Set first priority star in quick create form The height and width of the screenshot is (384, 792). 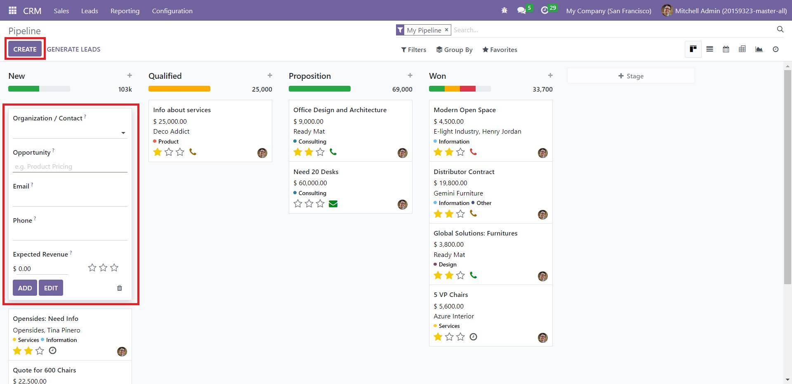[92, 268]
